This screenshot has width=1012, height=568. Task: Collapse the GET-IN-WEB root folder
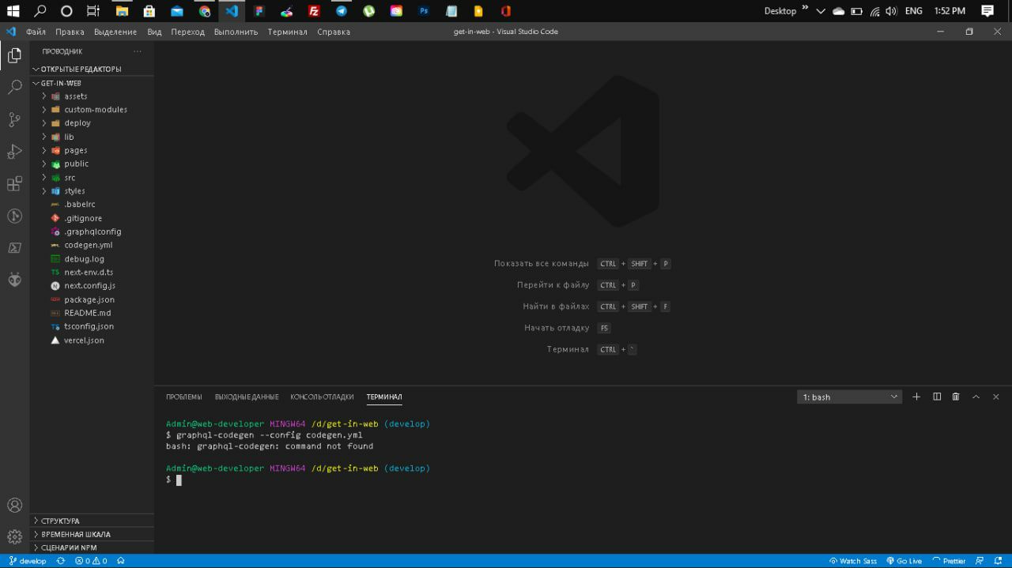(93, 83)
